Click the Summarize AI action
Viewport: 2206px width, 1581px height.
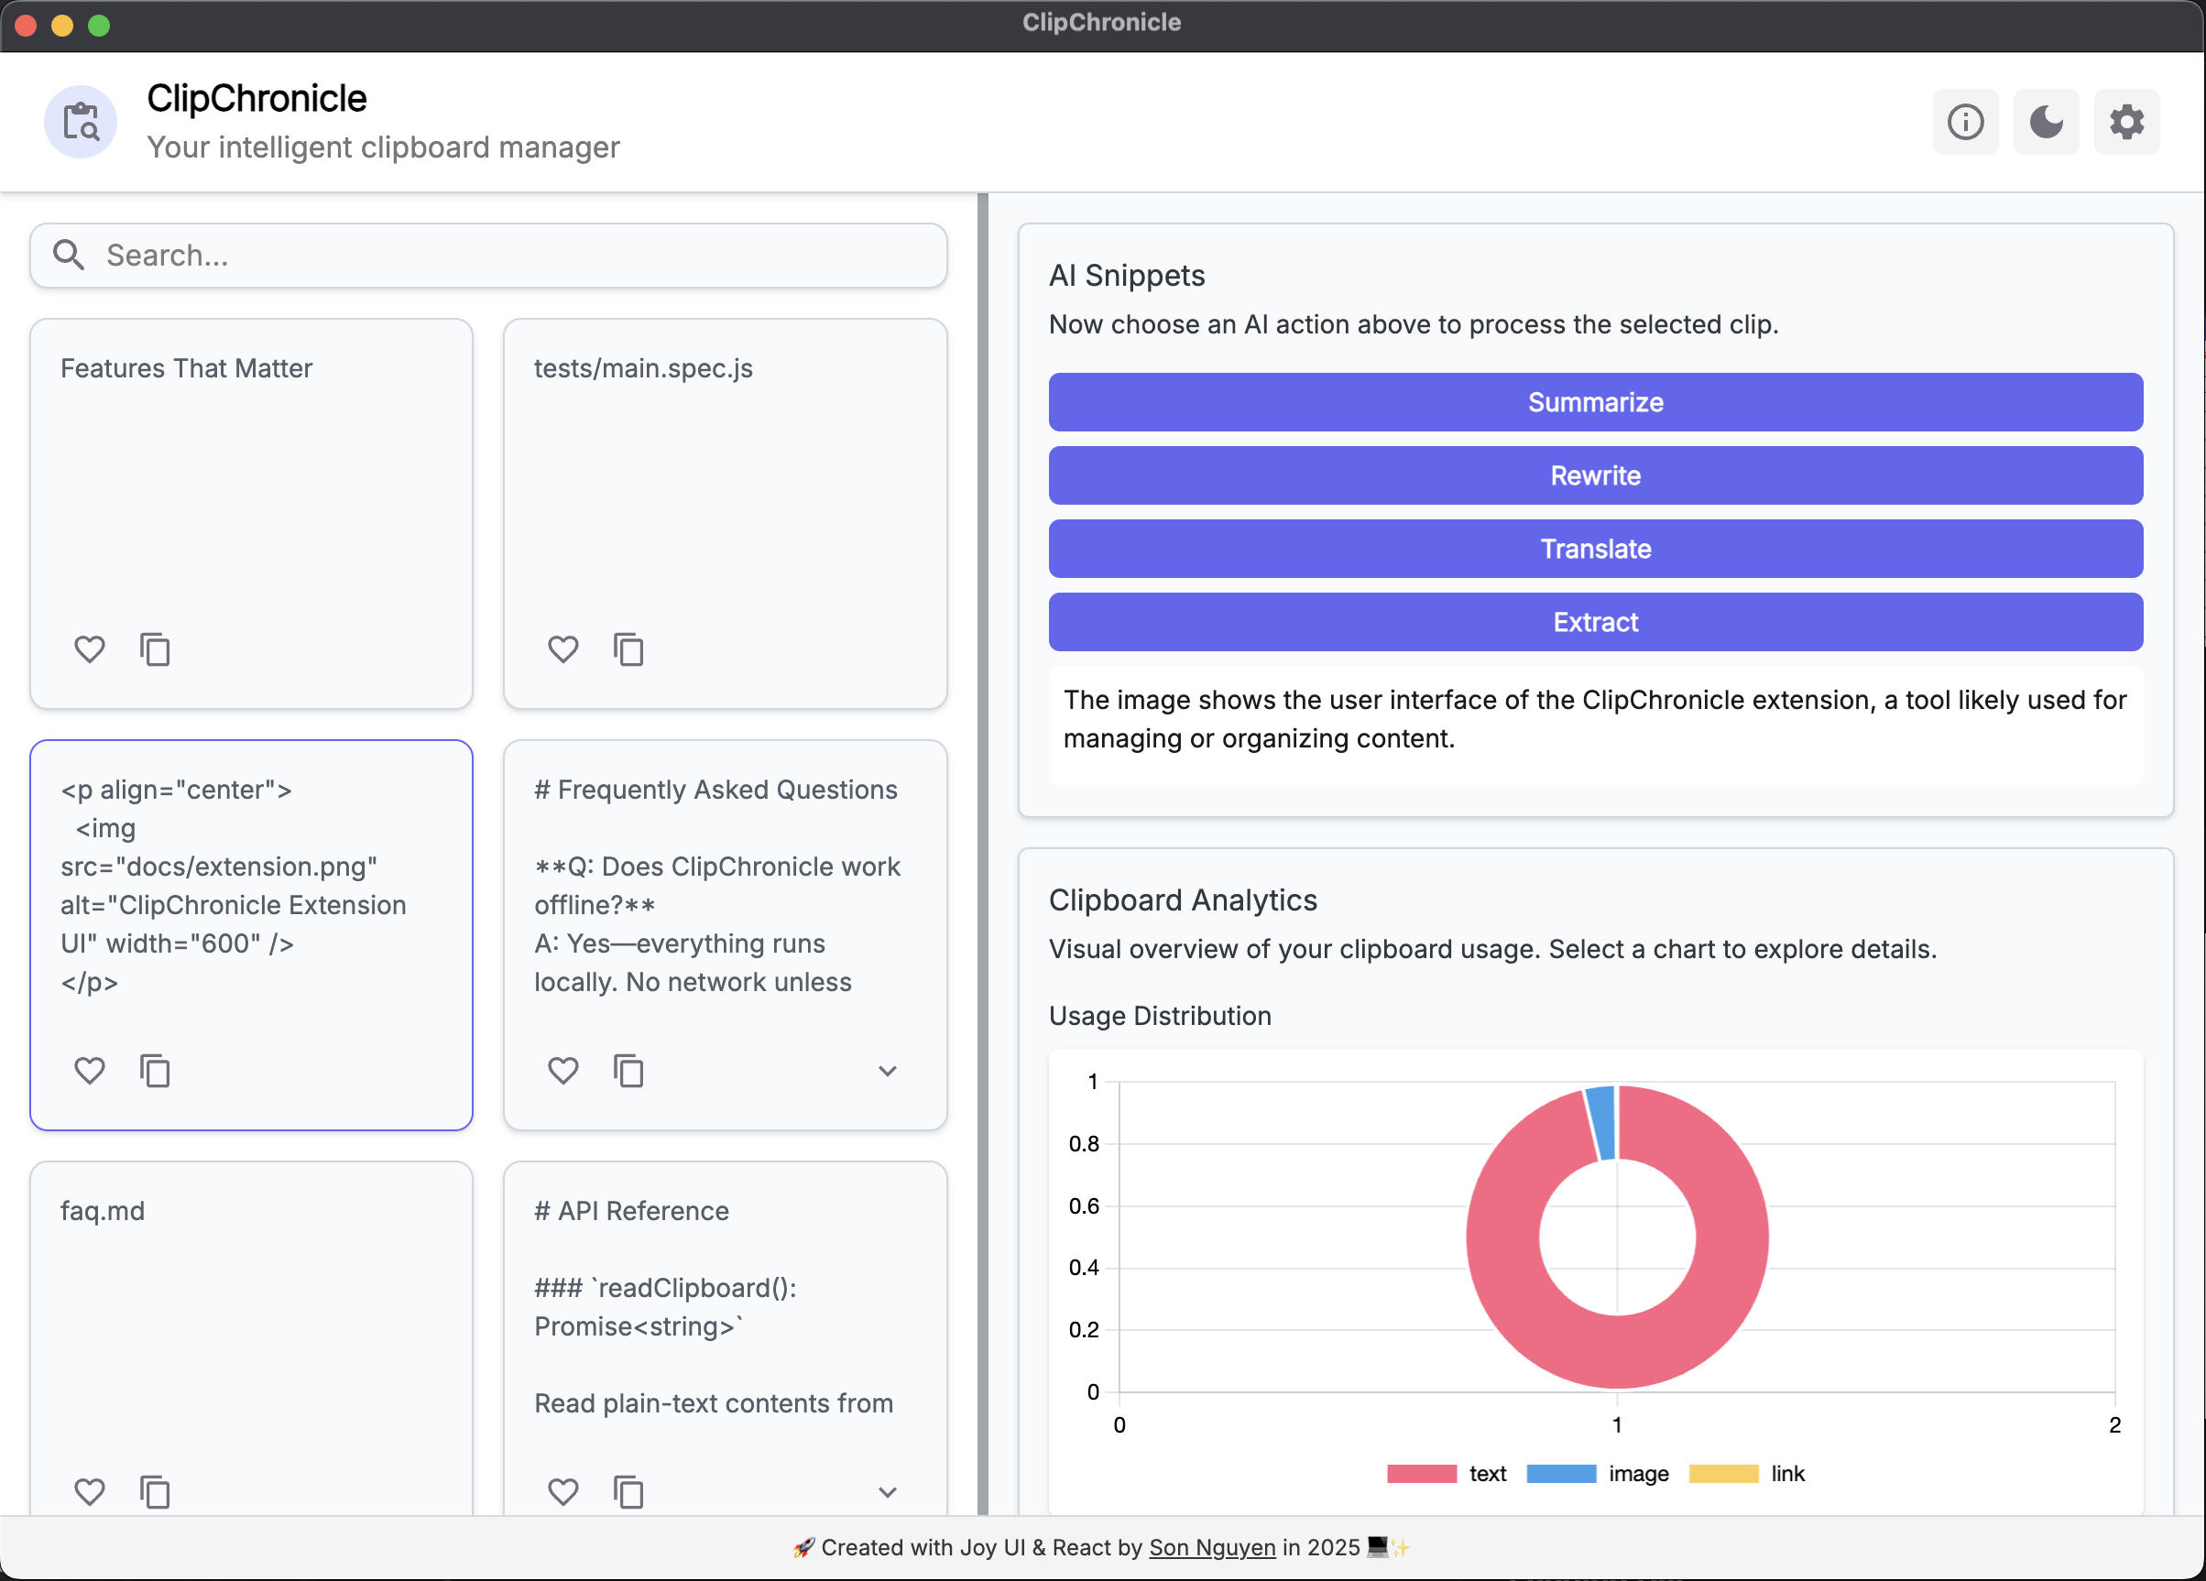1595,401
